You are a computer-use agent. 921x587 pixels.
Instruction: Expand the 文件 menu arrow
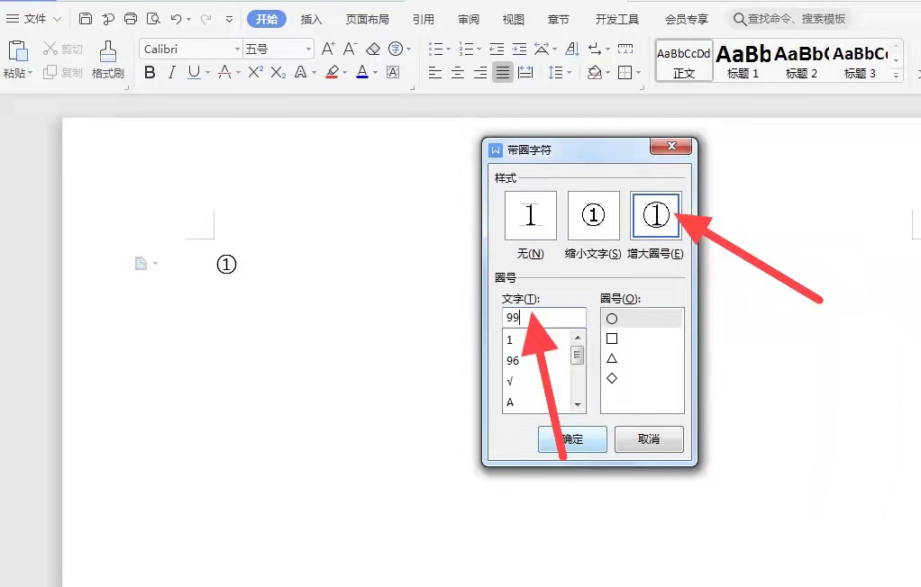click(57, 19)
